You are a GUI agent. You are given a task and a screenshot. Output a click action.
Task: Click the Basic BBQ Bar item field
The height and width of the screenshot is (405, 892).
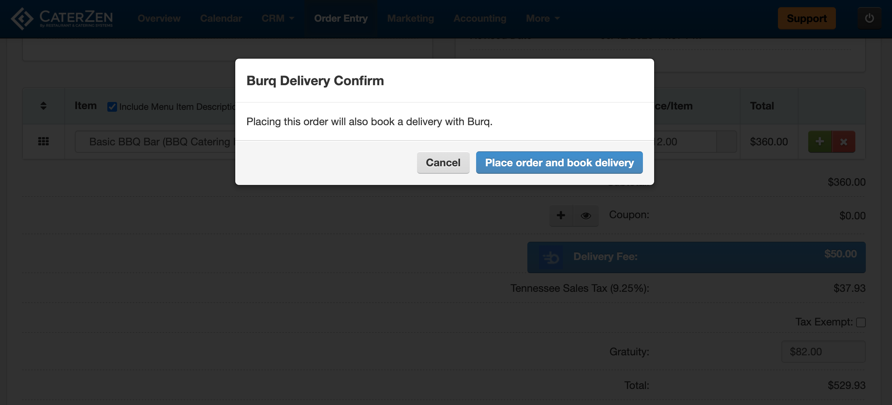155,142
